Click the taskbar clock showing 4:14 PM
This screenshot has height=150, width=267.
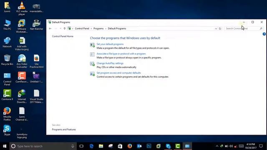[251, 146]
